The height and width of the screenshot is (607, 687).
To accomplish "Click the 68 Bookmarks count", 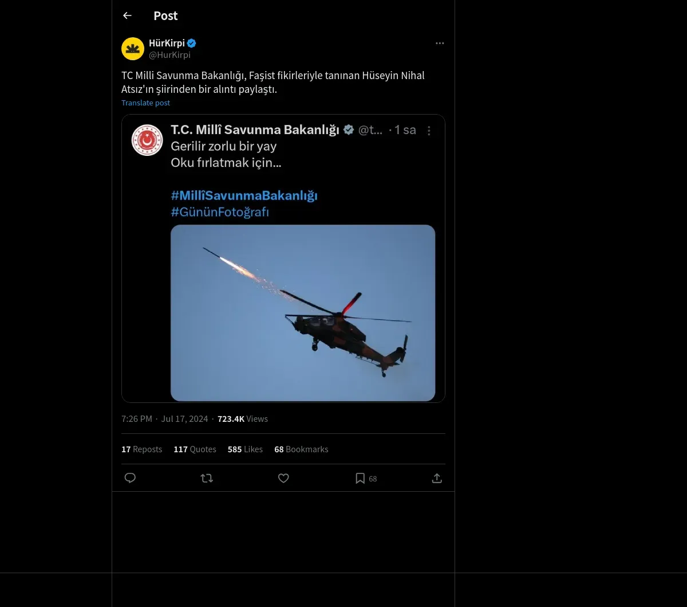I will 301,449.
